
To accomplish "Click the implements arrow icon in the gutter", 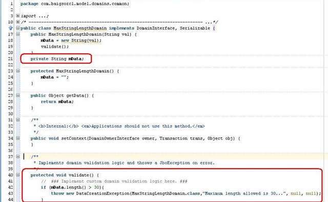I will 10,28.
